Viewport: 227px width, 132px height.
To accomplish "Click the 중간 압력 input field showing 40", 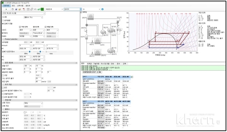I will click(x=38, y=82).
